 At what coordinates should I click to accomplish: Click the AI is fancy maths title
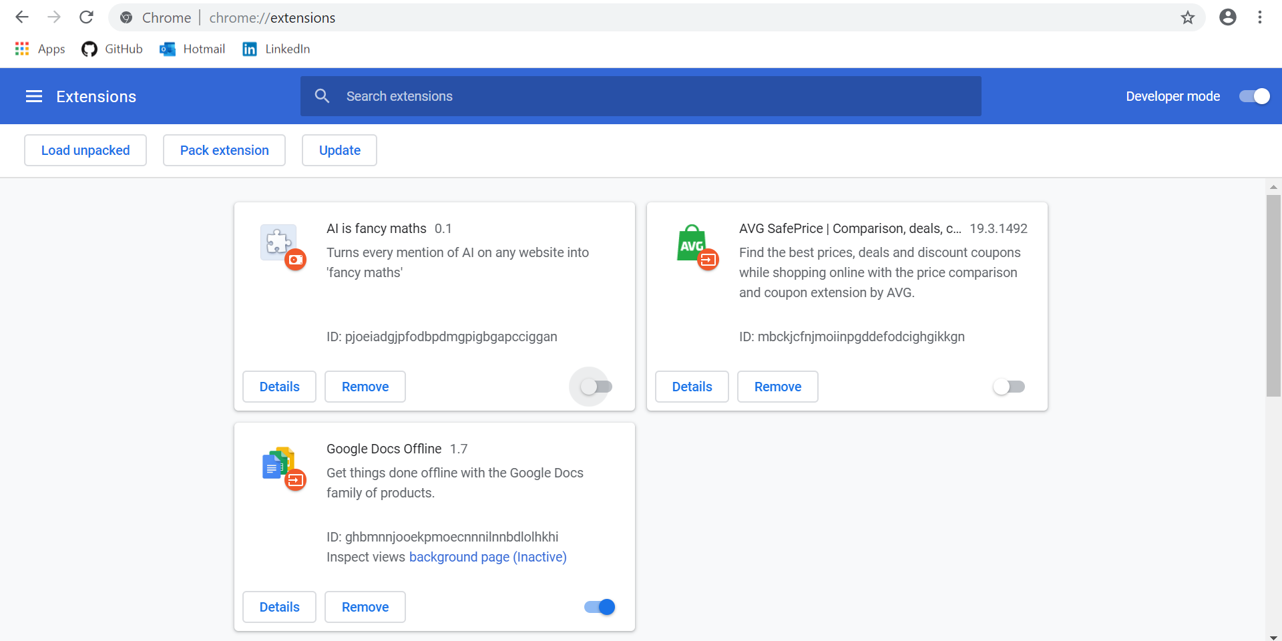coord(377,228)
